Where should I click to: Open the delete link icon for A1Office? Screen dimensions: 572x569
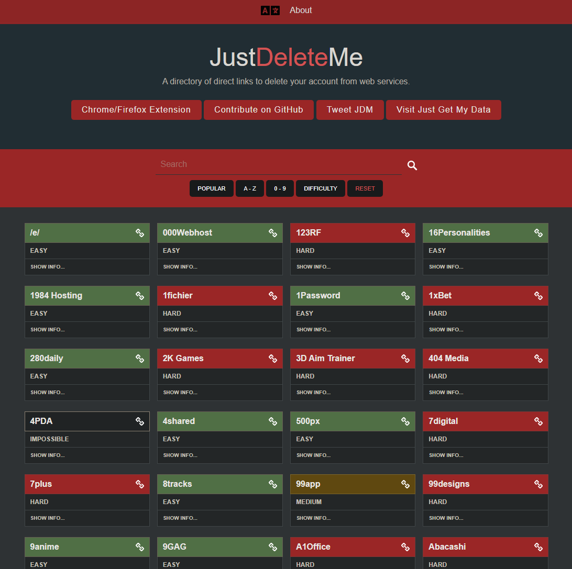(x=405, y=546)
